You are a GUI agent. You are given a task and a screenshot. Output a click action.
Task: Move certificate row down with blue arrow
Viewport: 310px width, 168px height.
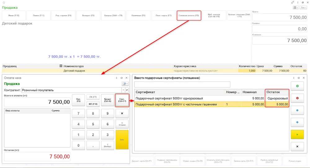[297, 122]
